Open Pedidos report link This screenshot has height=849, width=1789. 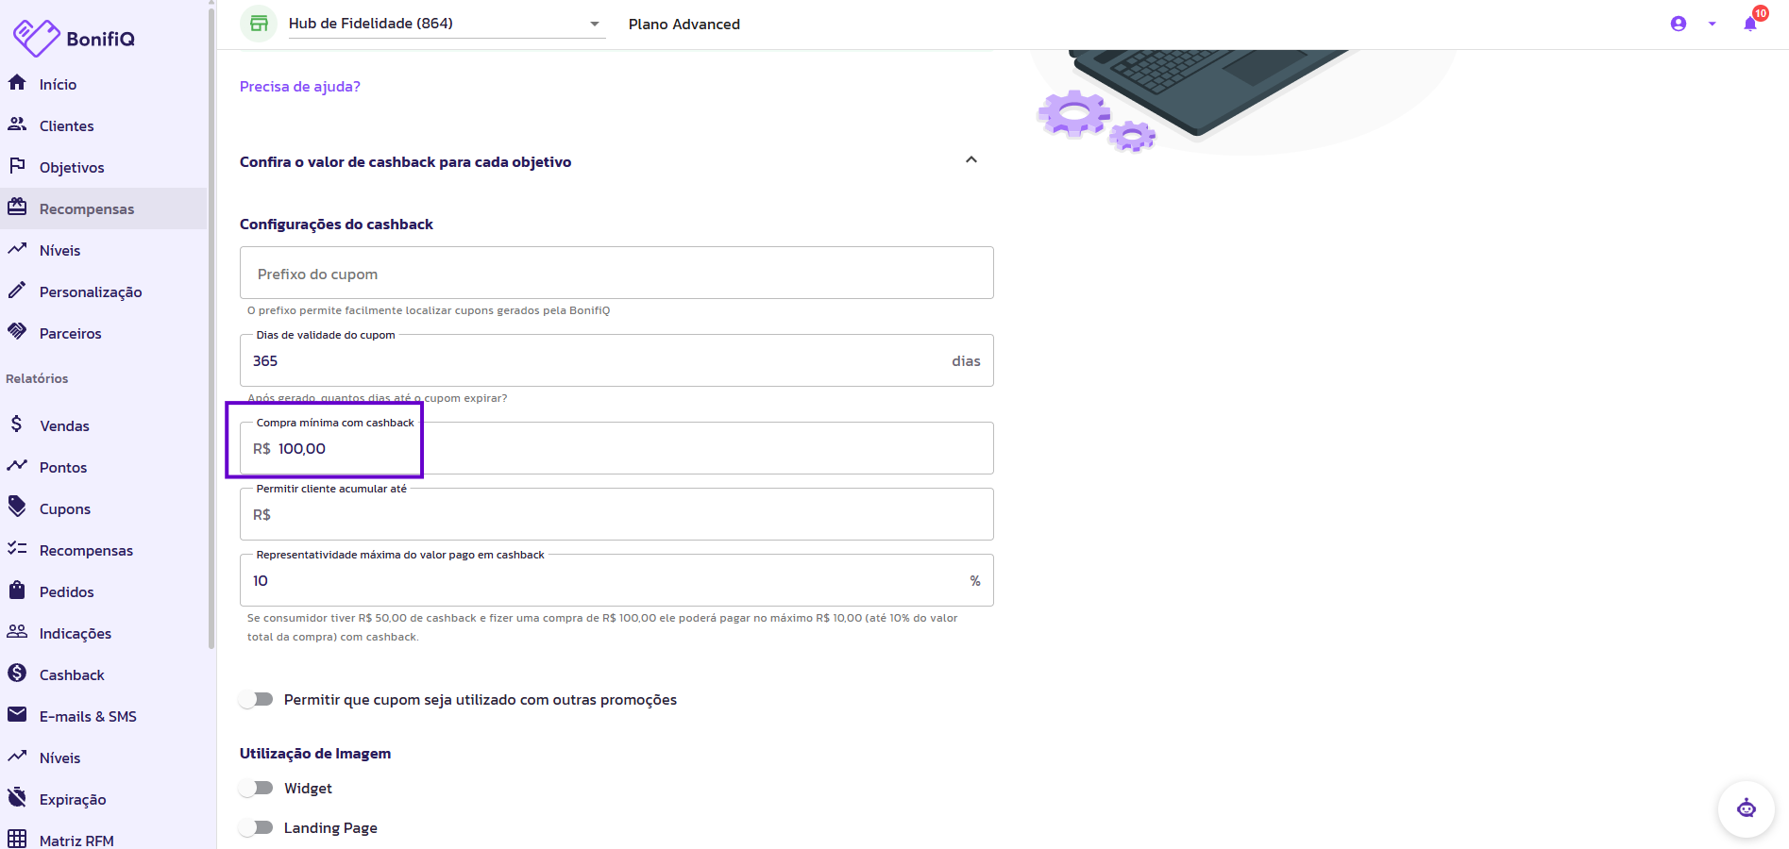click(103, 591)
